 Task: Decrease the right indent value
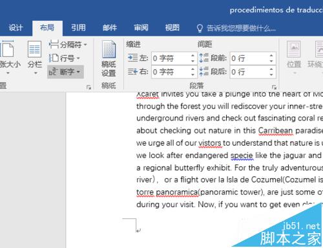(x=193, y=74)
